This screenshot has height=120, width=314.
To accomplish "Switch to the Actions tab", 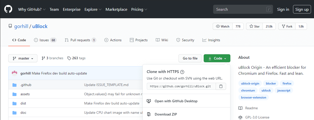I will tap(113, 40).
